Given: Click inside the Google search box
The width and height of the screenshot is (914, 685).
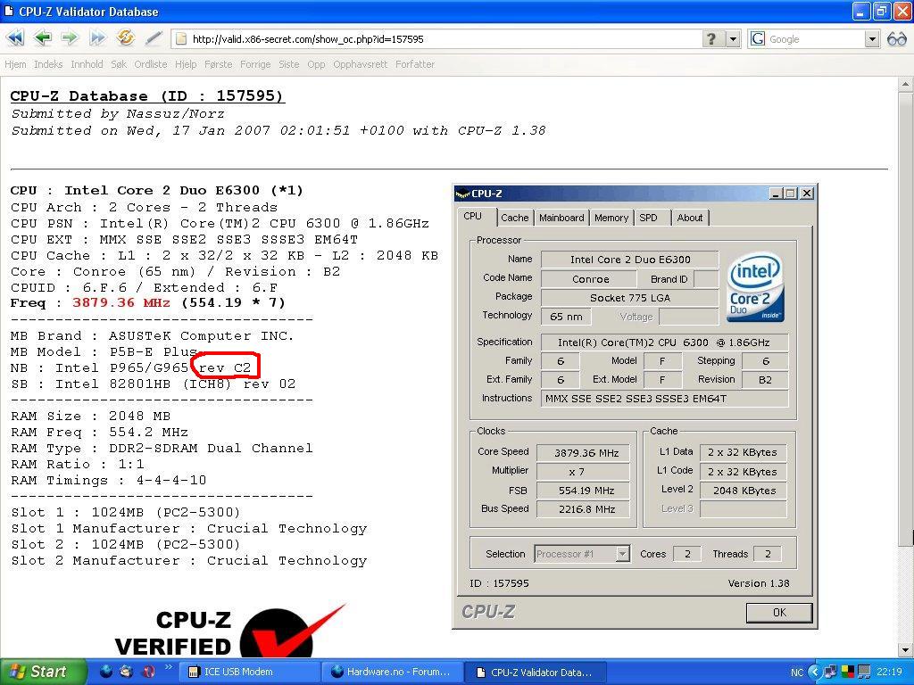Looking at the screenshot, I should click(x=815, y=39).
